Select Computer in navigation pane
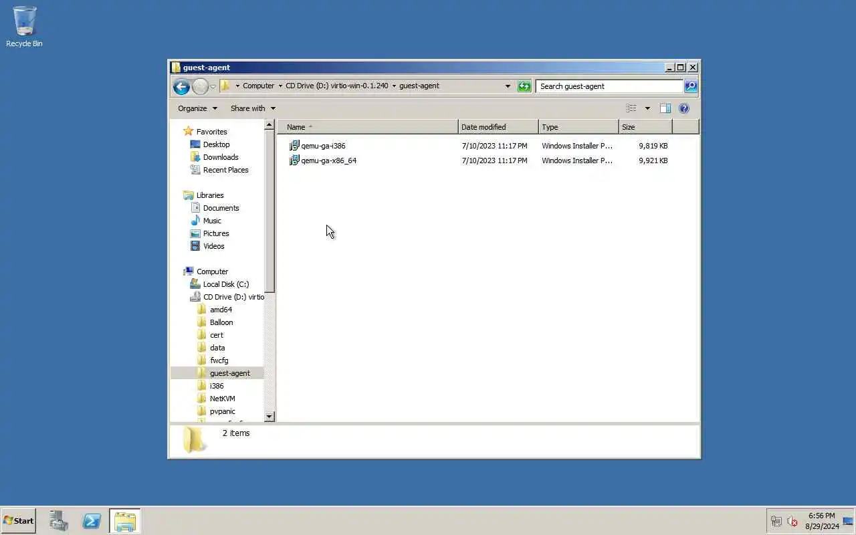The height and width of the screenshot is (535, 856). coord(205,272)
